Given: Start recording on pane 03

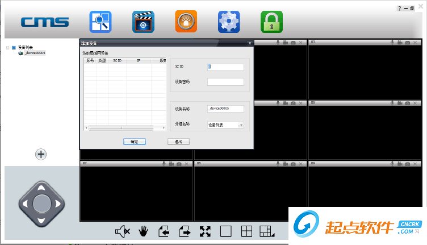Looking at the screenshot, I should coord(400,42).
